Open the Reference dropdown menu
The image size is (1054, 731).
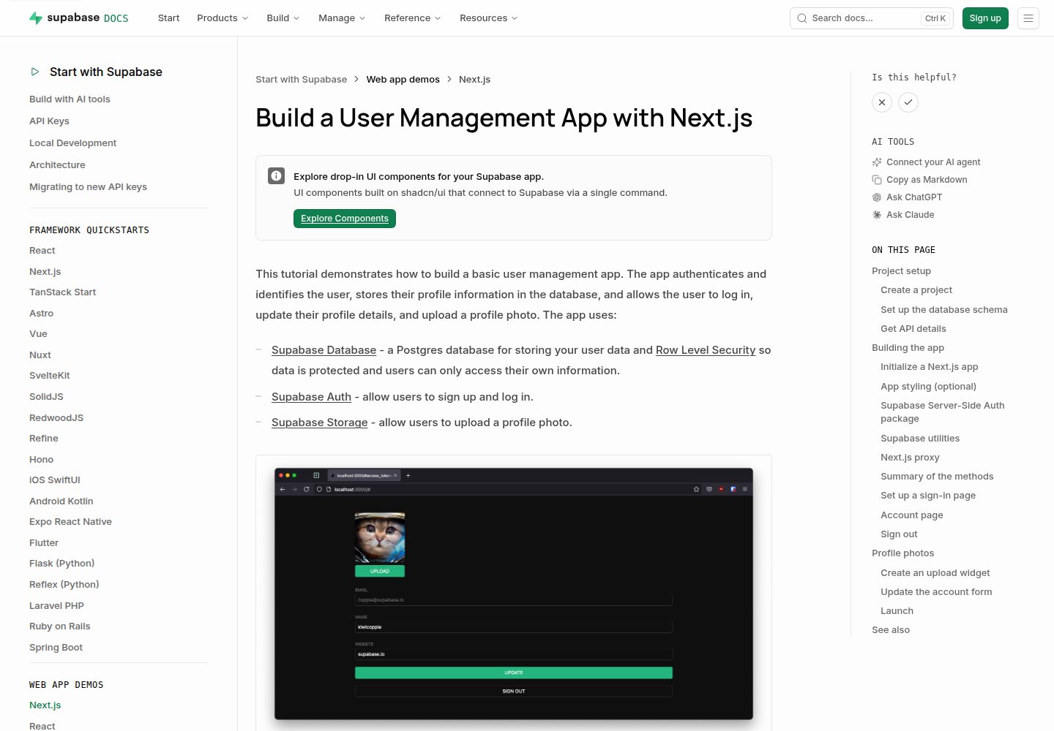click(x=413, y=18)
